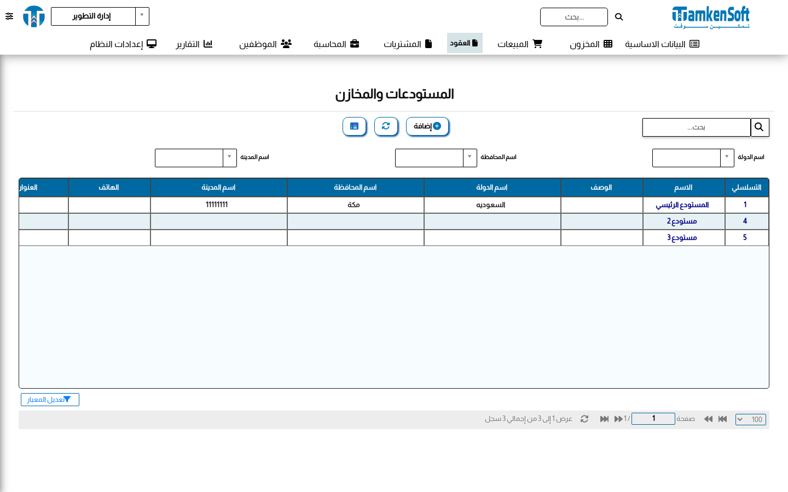Sort by اسم المحافظة table column header

[355, 188]
